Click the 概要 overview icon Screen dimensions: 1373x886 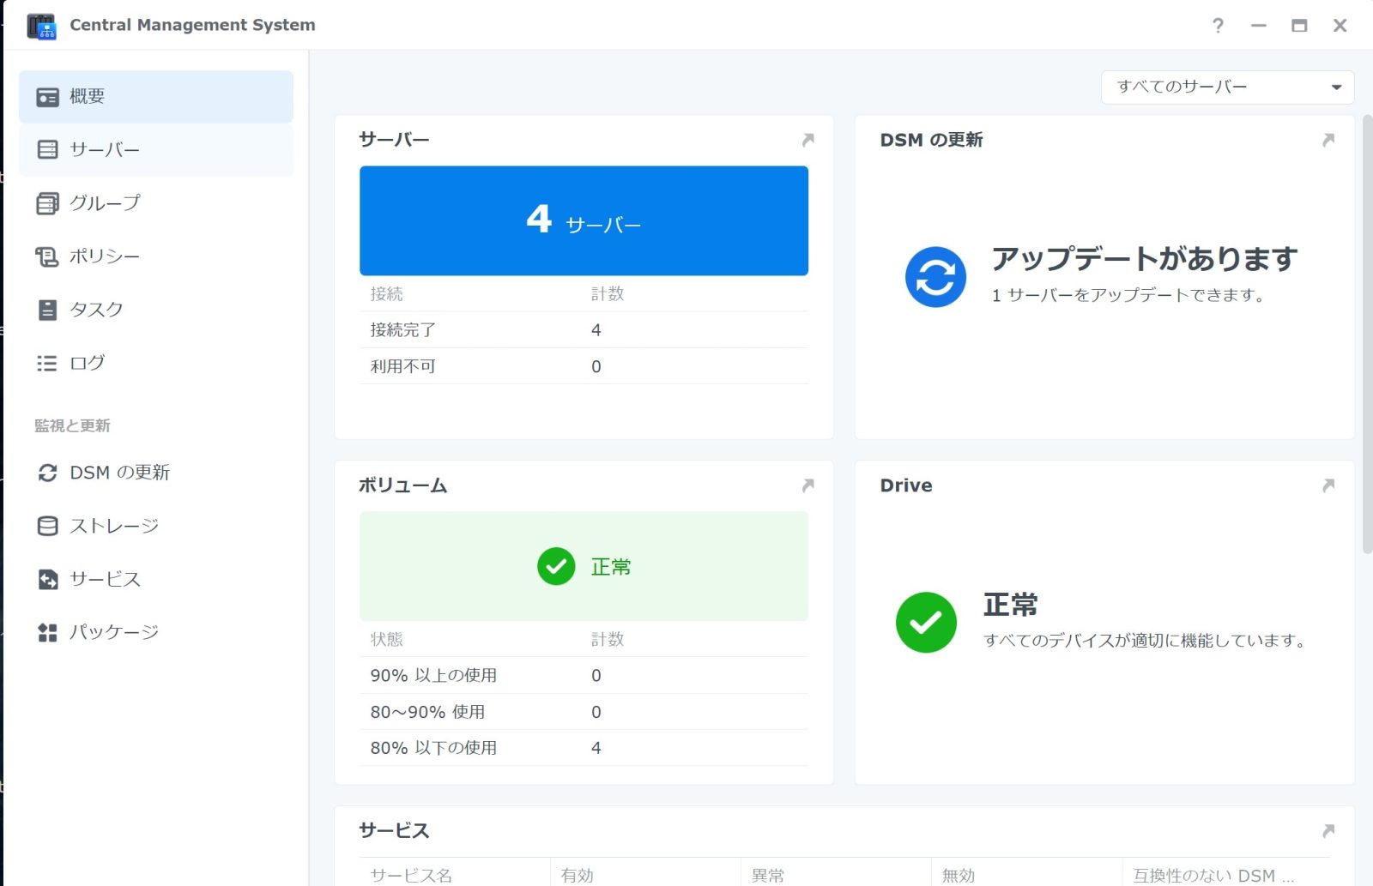47,97
